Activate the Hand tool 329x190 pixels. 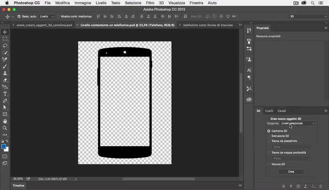(x=5, y=121)
